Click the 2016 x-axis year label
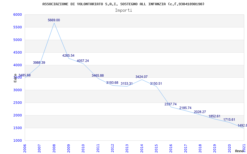 (x=171, y=148)
